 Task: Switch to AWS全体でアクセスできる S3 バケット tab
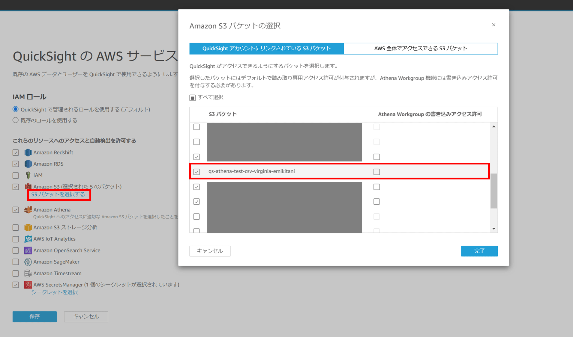[x=421, y=49]
